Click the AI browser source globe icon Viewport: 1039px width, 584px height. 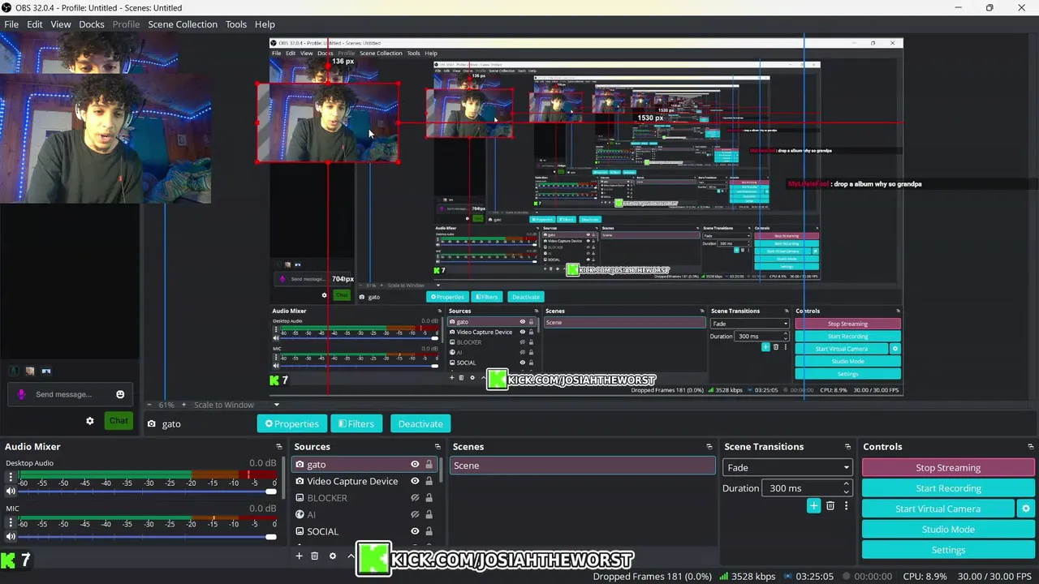point(300,514)
